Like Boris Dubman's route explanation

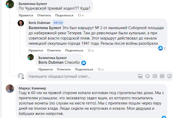point(36,50)
